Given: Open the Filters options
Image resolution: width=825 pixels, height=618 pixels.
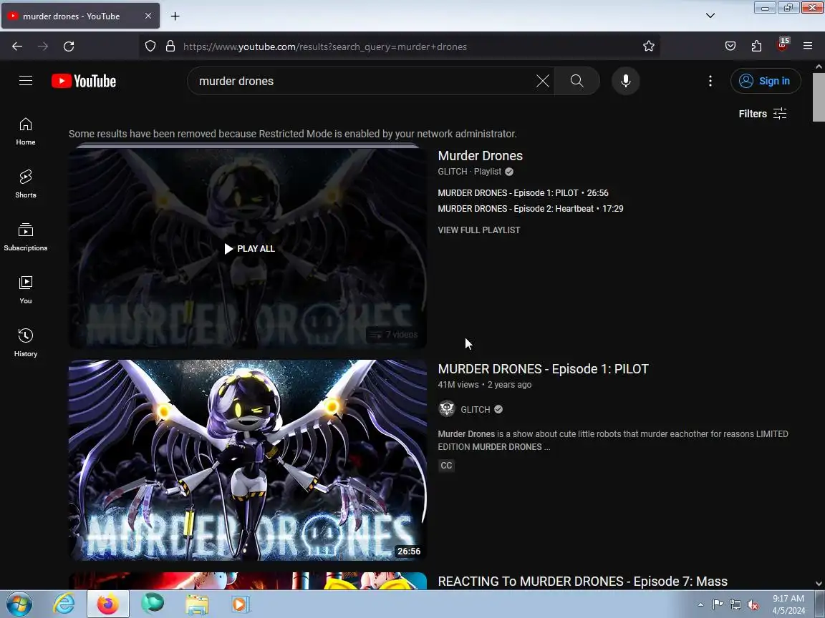Looking at the screenshot, I should coord(763,114).
